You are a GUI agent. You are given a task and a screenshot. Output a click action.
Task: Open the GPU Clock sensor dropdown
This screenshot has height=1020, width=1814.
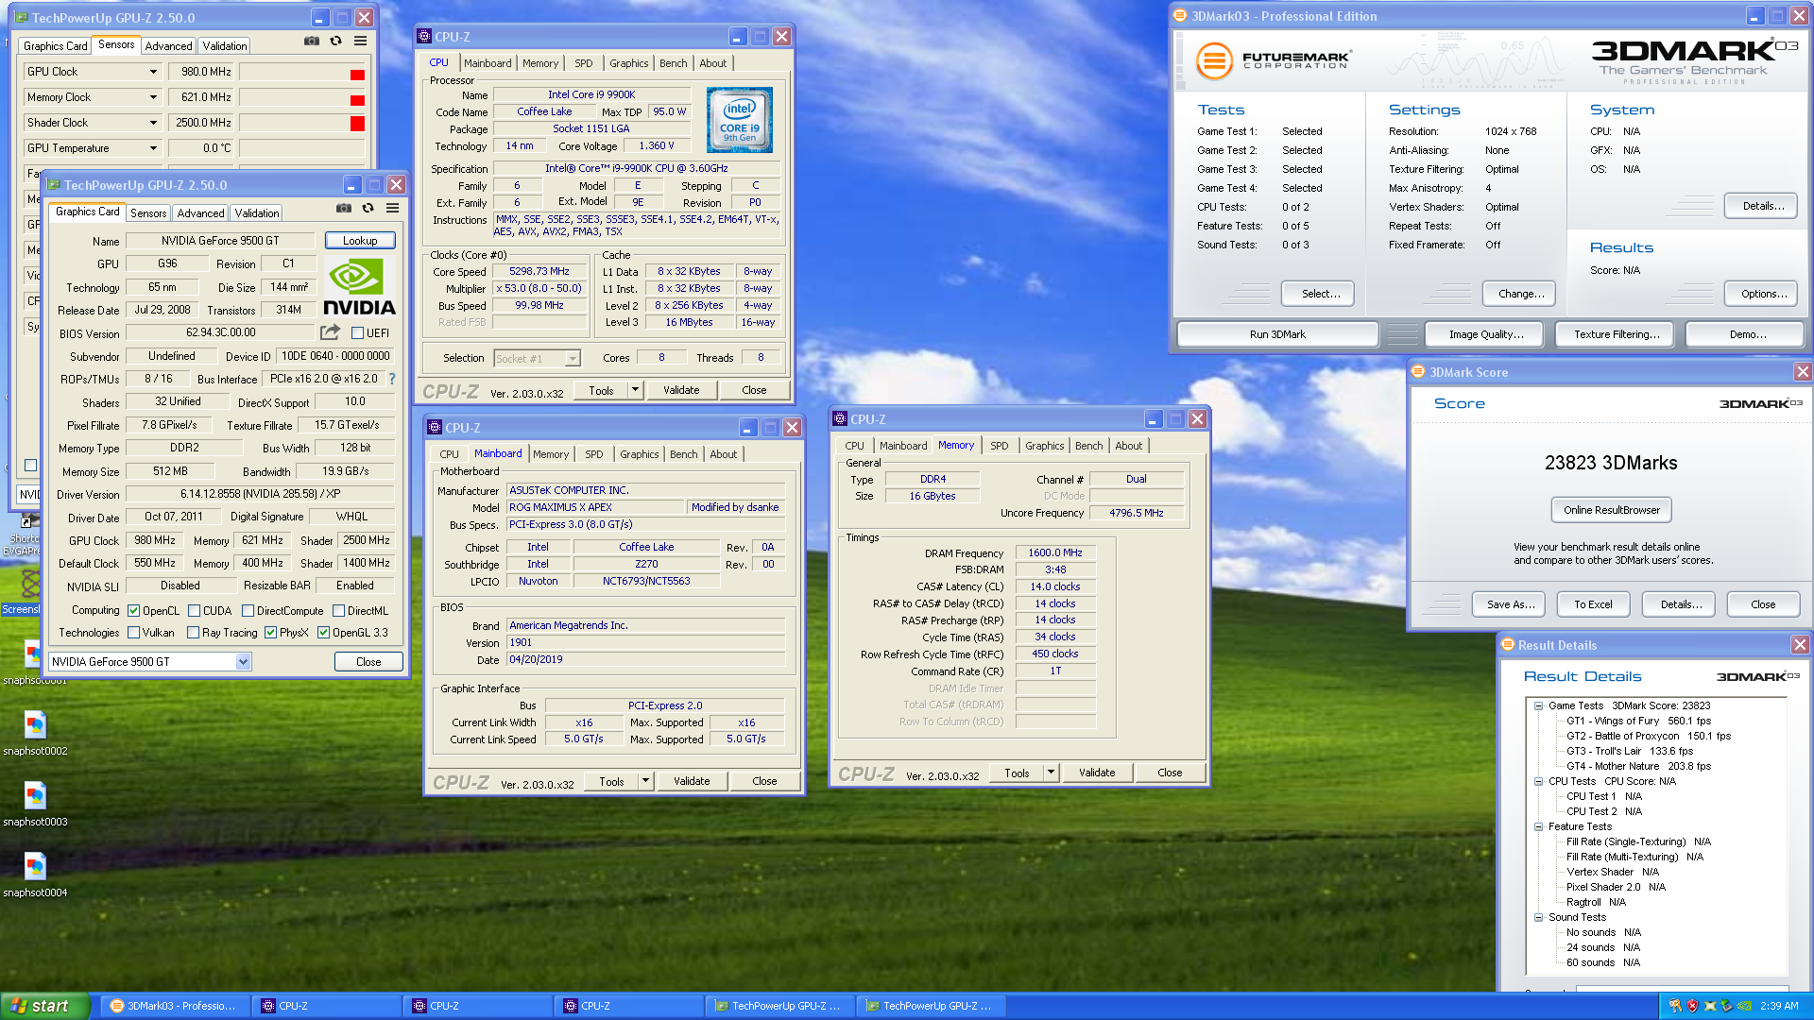pyautogui.click(x=153, y=72)
